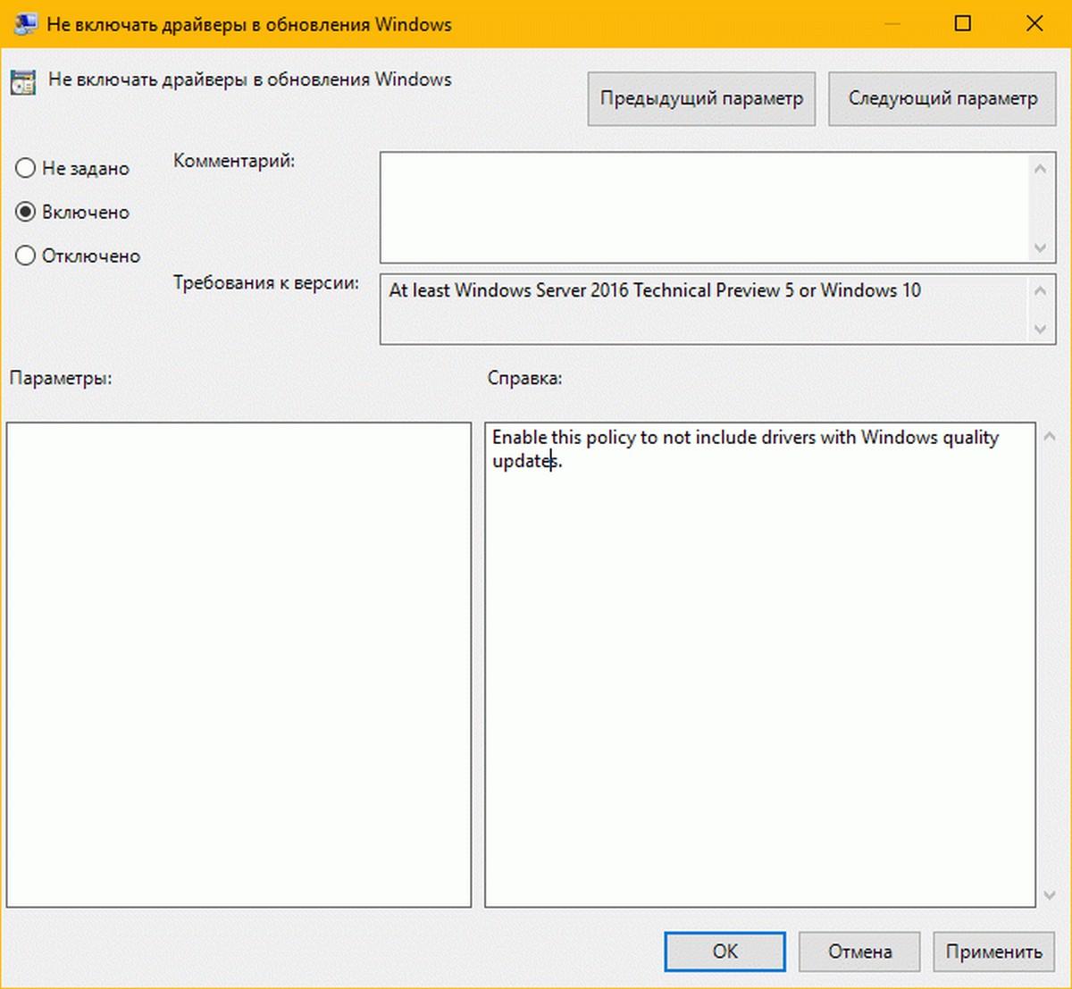Click the empty Параметры options pane

pyautogui.click(x=239, y=665)
